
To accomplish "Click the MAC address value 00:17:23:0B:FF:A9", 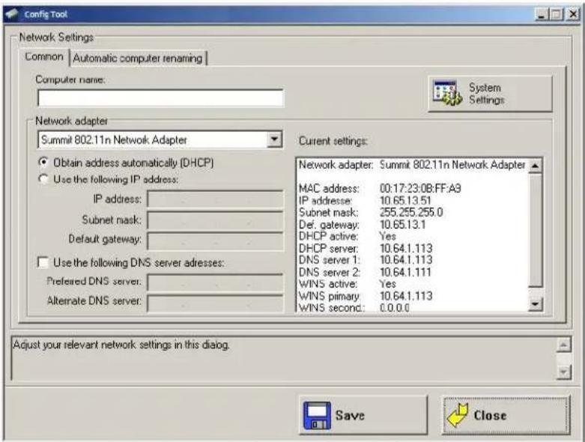I will (x=420, y=188).
